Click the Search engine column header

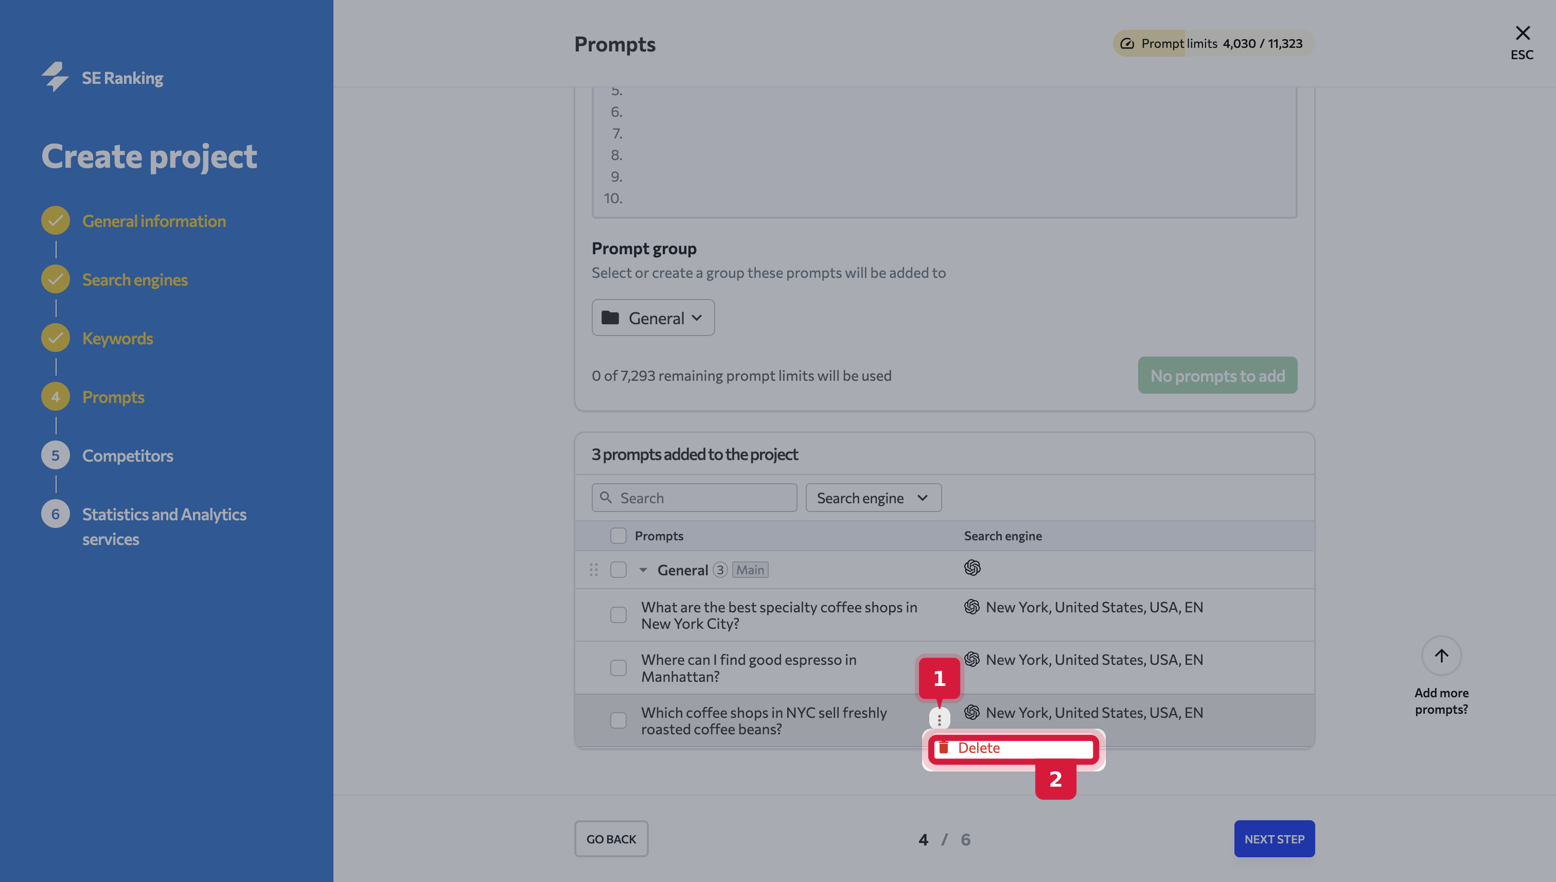(x=1003, y=536)
